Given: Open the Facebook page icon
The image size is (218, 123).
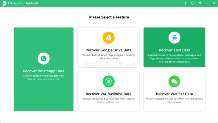Looking at the screenshot, I should pyautogui.click(x=185, y=3).
